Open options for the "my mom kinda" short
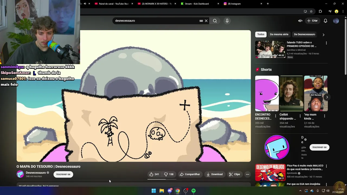 (324, 116)
